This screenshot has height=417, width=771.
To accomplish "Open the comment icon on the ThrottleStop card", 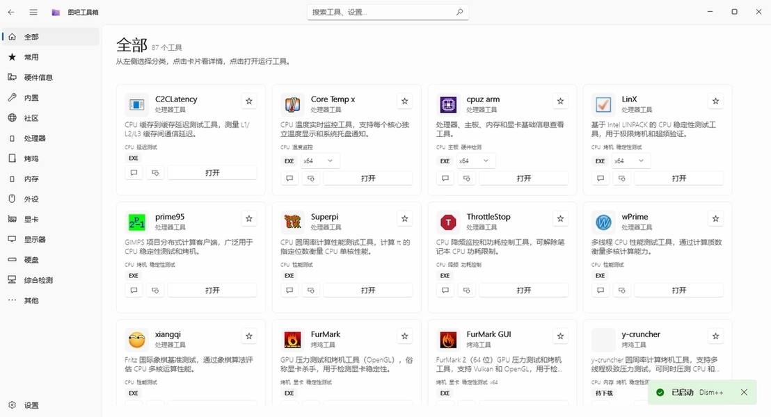I will pyautogui.click(x=445, y=291).
